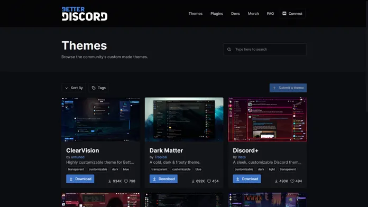Visit author untuned's profile

(x=78, y=157)
